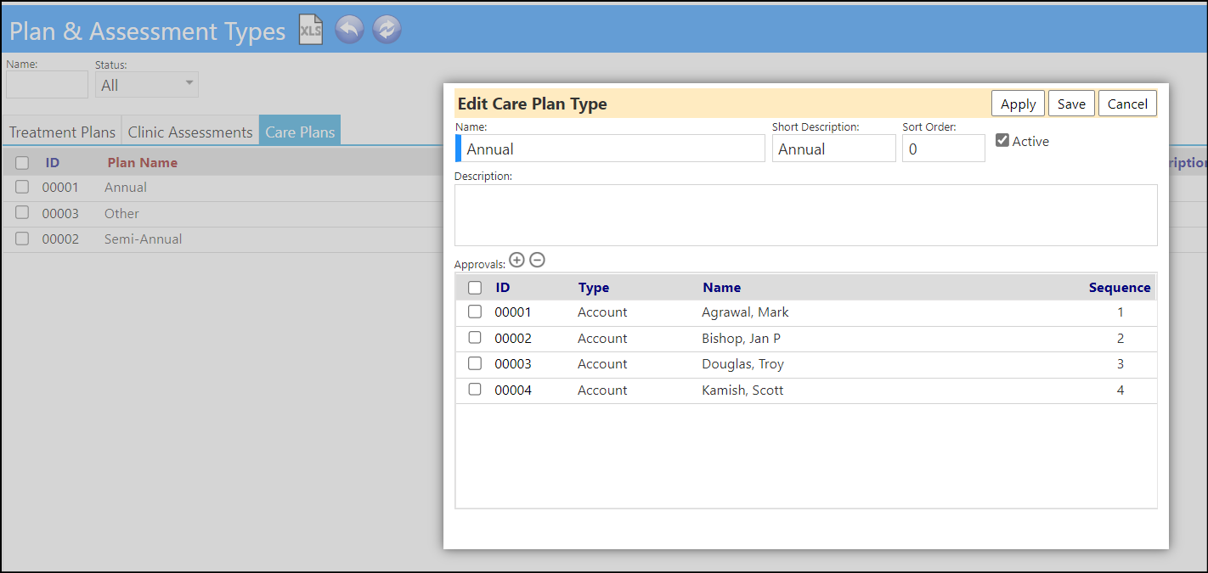Sort approvals by Name column header

click(x=722, y=288)
